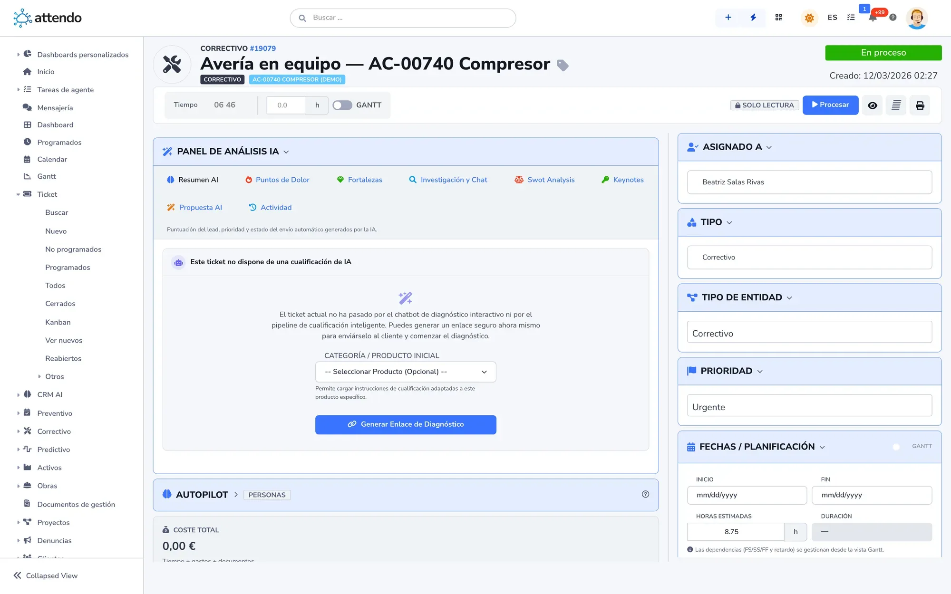Click the Inicio date input
951x594 pixels.
(x=747, y=495)
